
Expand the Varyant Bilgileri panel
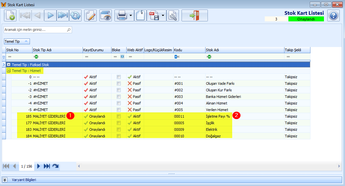[5, 180]
